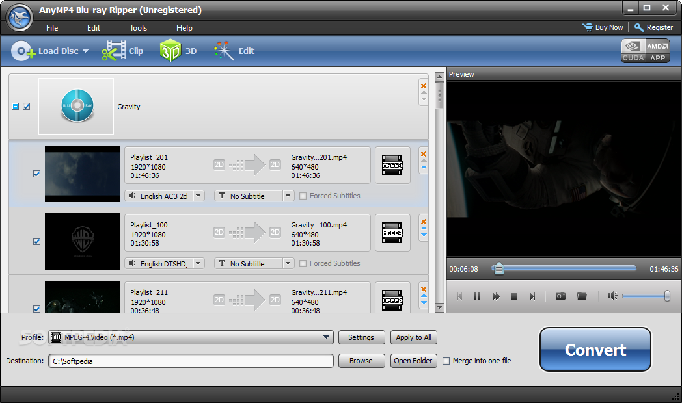Open English AC3 audio track dropdown
This screenshot has height=403, width=682.
(x=198, y=196)
